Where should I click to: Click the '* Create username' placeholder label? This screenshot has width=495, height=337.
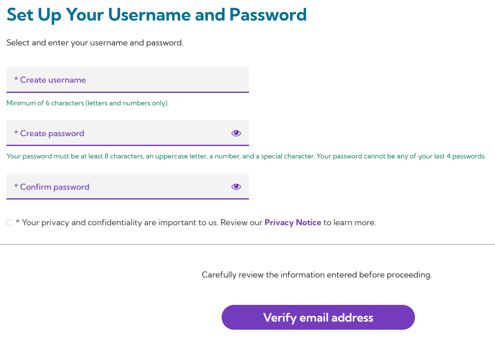[50, 80]
